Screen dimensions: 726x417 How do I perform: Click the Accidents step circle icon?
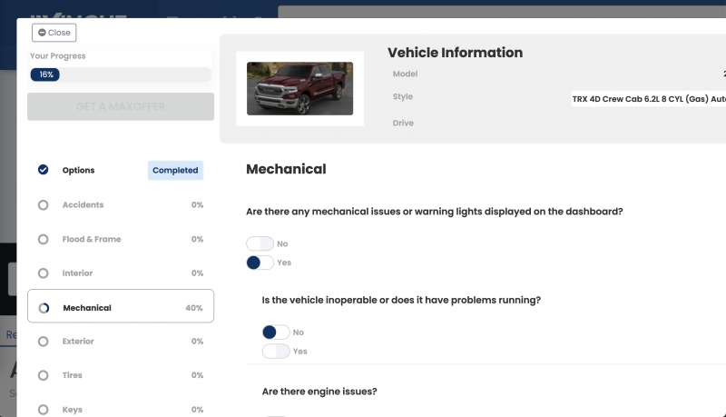click(43, 205)
